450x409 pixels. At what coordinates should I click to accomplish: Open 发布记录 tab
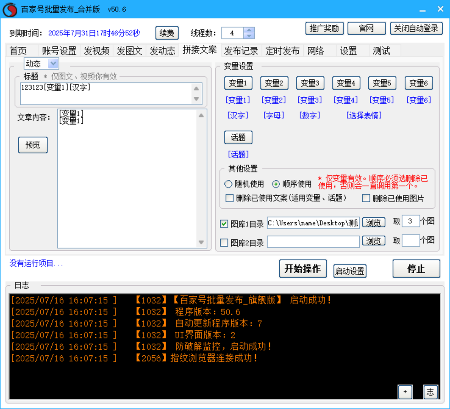tap(241, 51)
